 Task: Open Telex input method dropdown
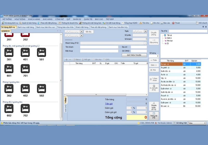[x=205, y=123]
